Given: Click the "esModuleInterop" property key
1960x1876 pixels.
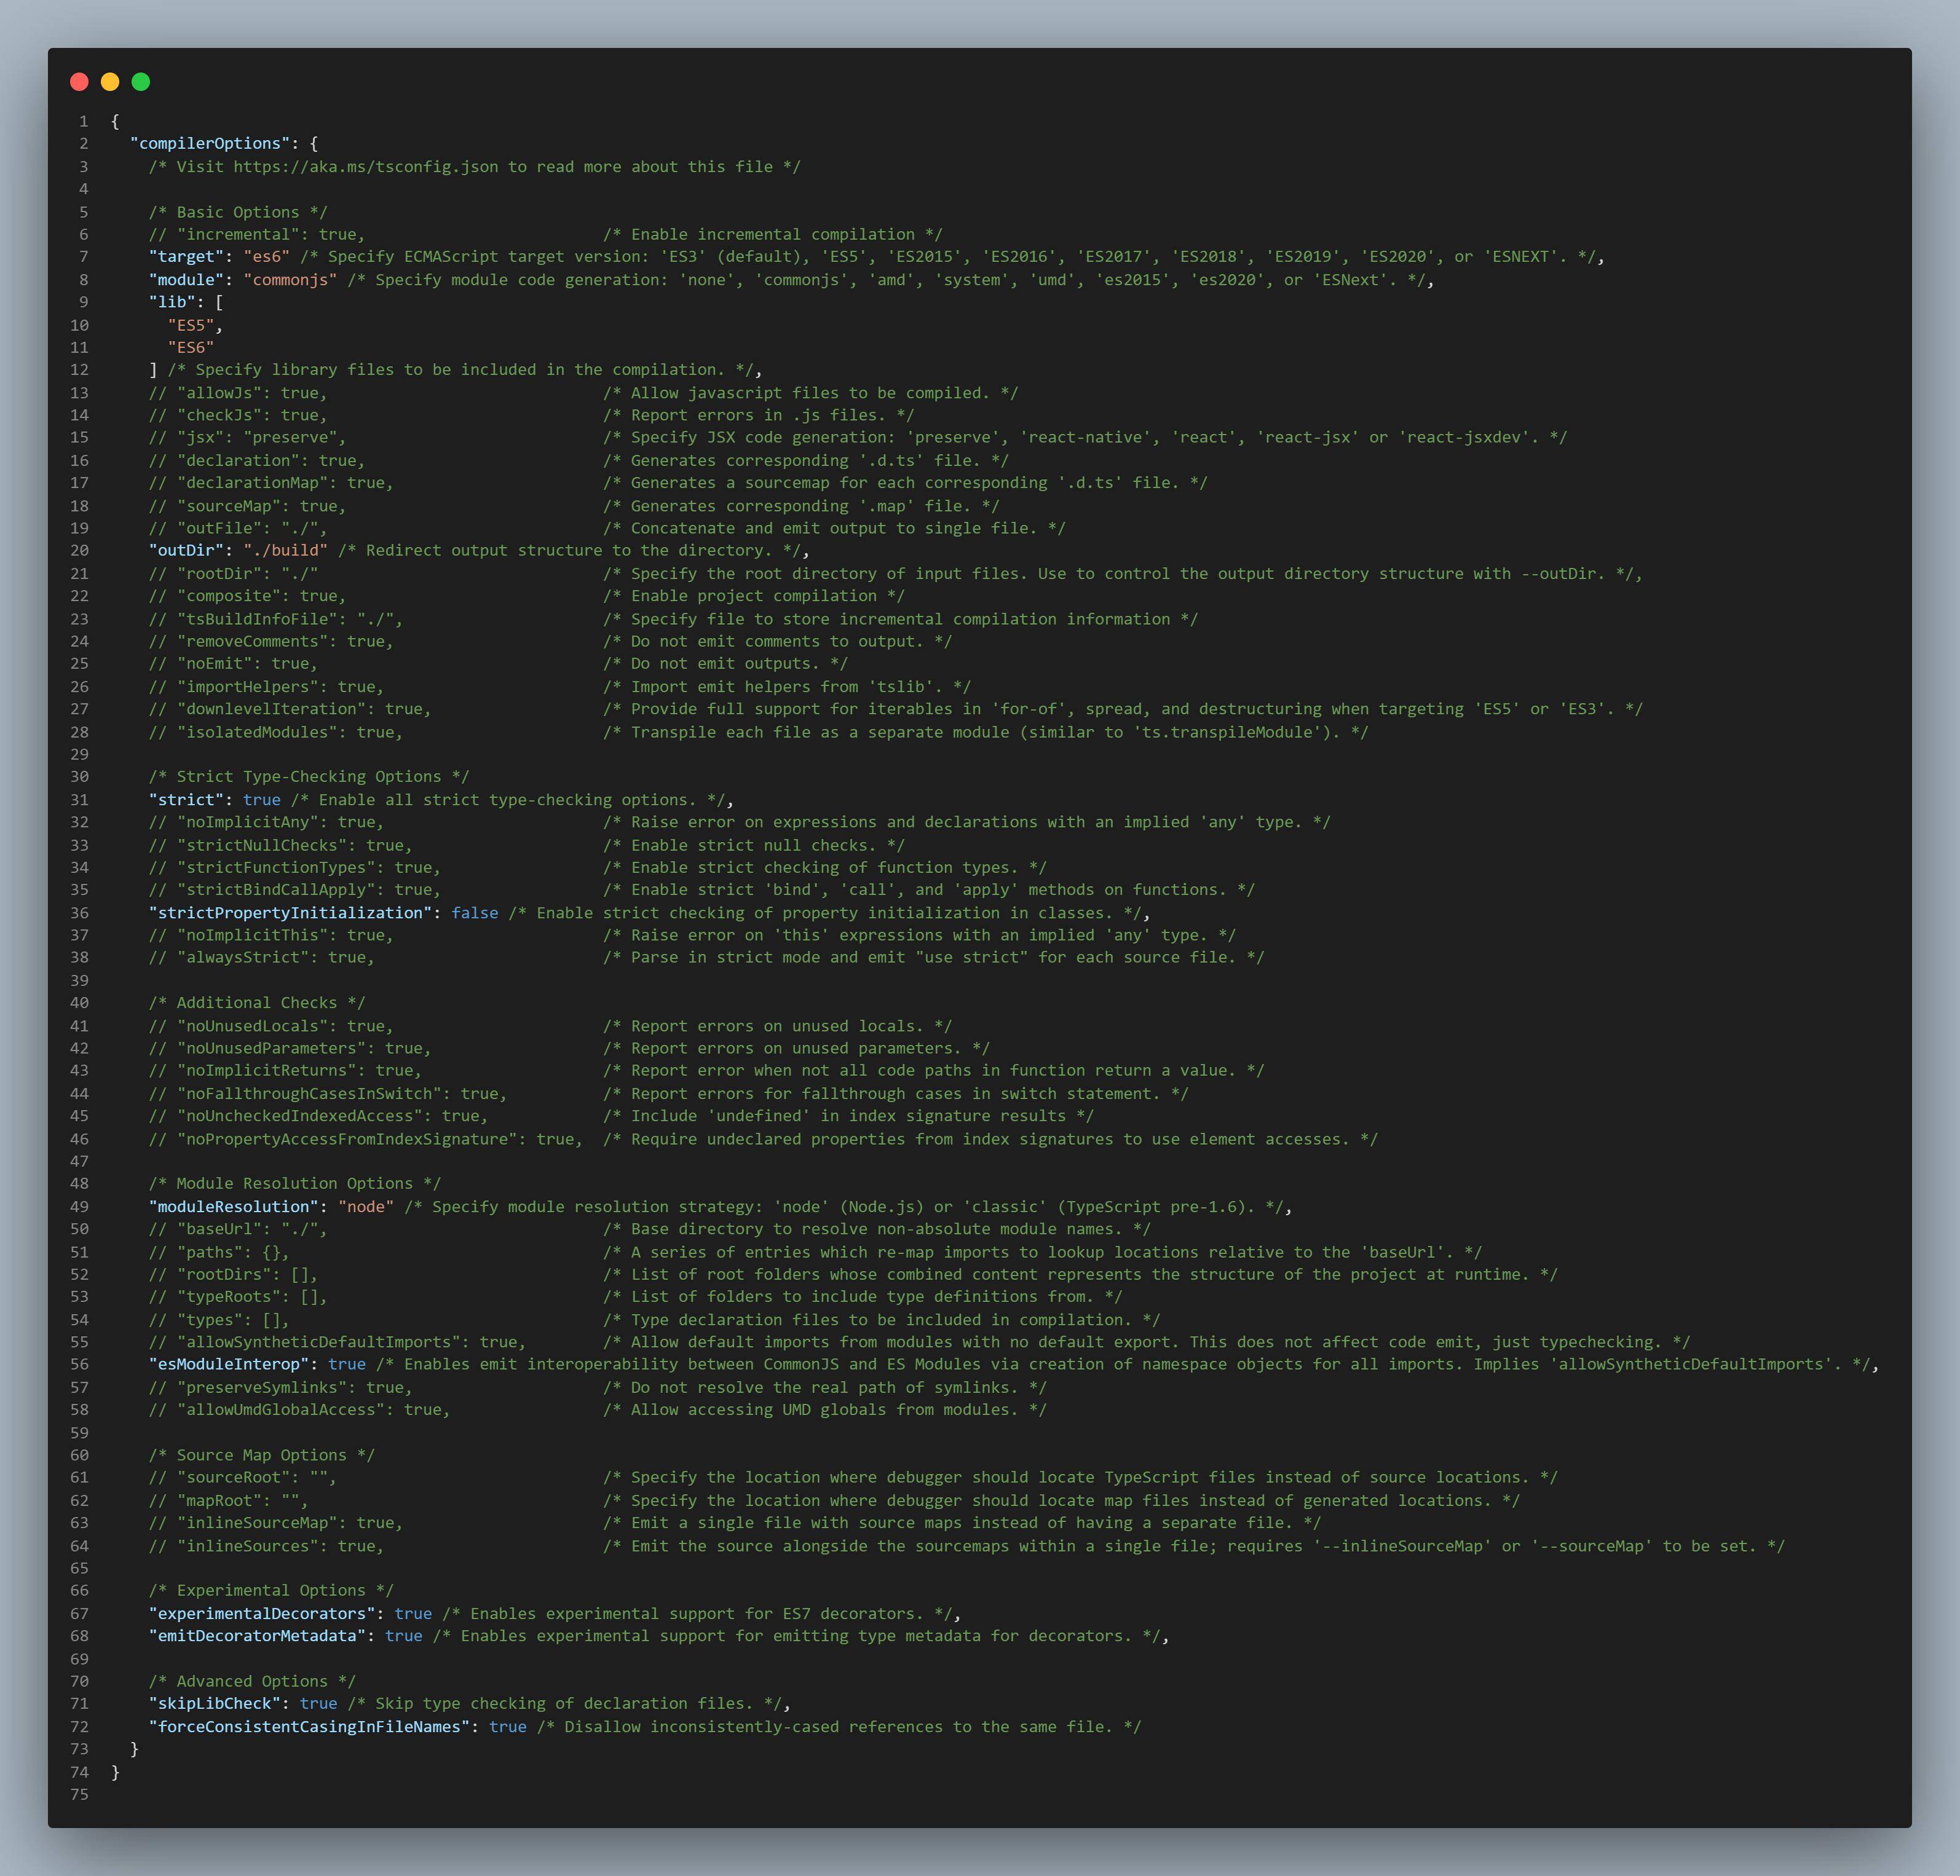Looking at the screenshot, I should click(229, 1365).
